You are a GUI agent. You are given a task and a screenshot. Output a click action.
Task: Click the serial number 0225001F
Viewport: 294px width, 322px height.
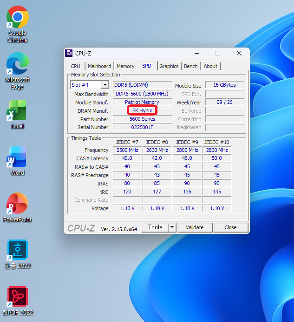142,127
